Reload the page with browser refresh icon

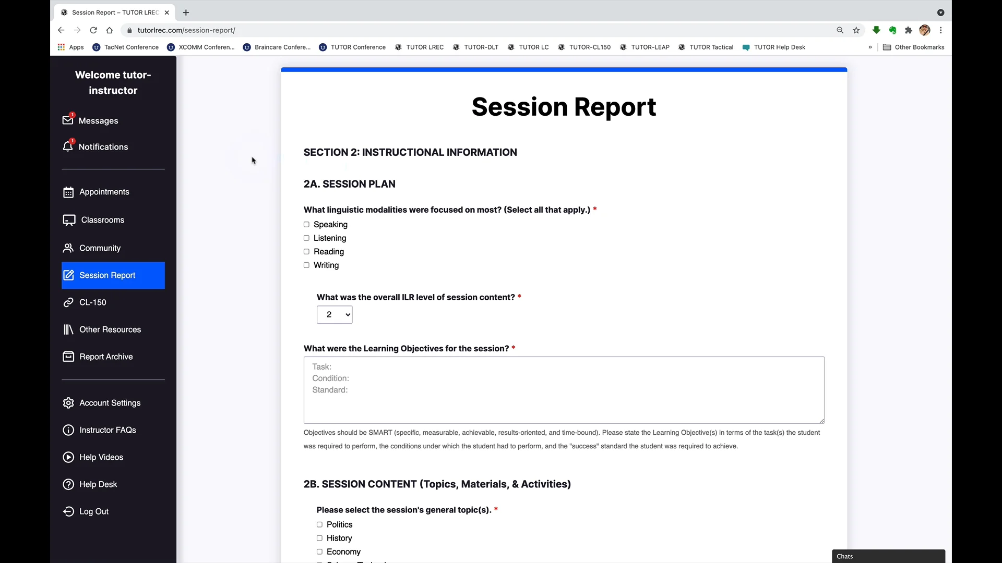pos(93,30)
